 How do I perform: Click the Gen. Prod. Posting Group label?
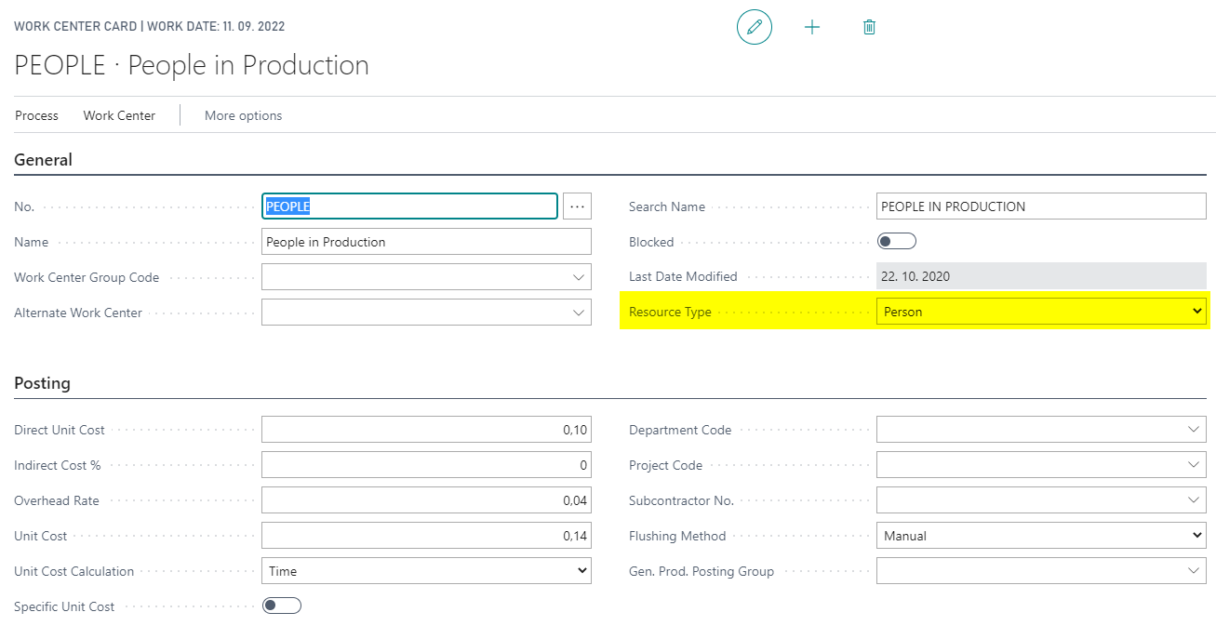[x=702, y=571]
